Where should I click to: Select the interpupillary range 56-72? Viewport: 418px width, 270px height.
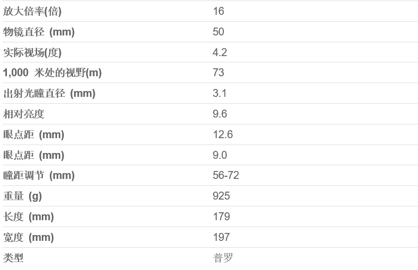(226, 176)
